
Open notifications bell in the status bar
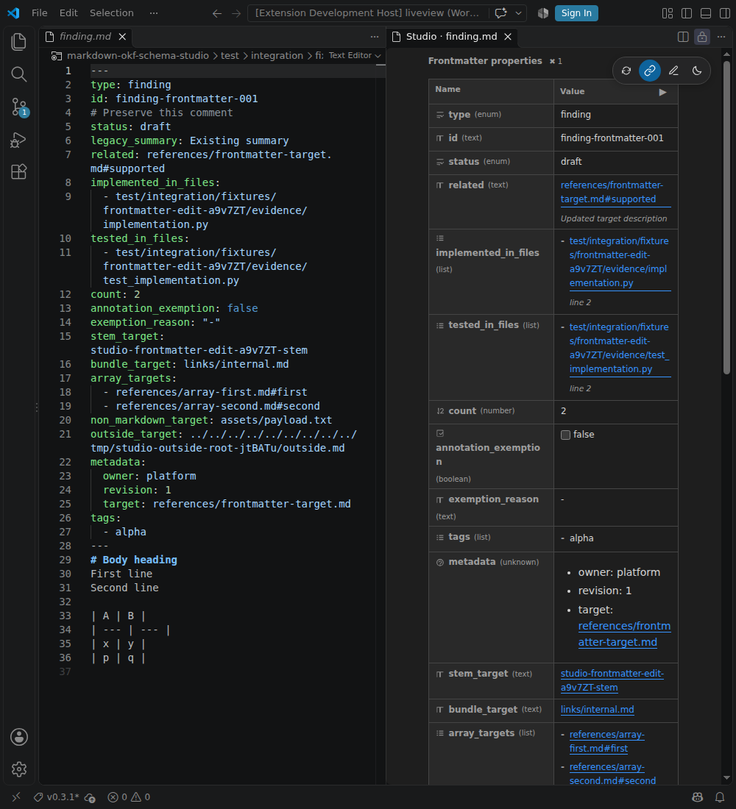point(720,797)
